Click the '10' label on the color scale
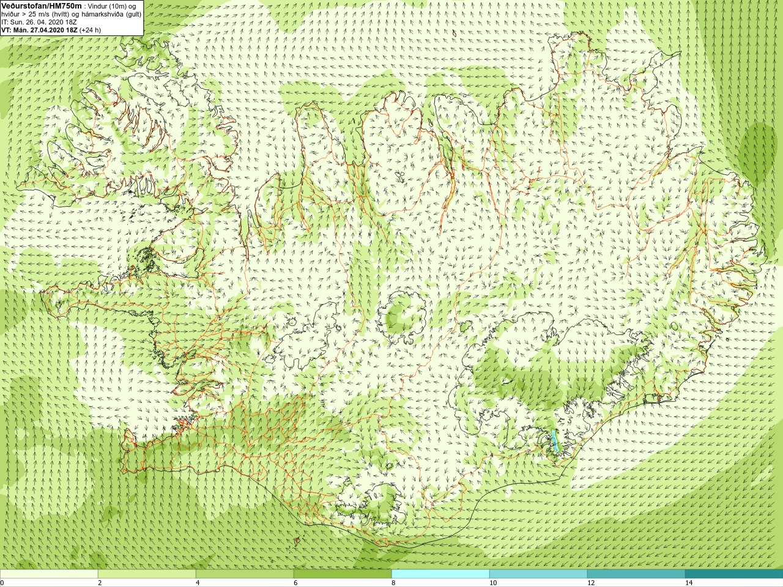783x587 pixels. point(493,583)
